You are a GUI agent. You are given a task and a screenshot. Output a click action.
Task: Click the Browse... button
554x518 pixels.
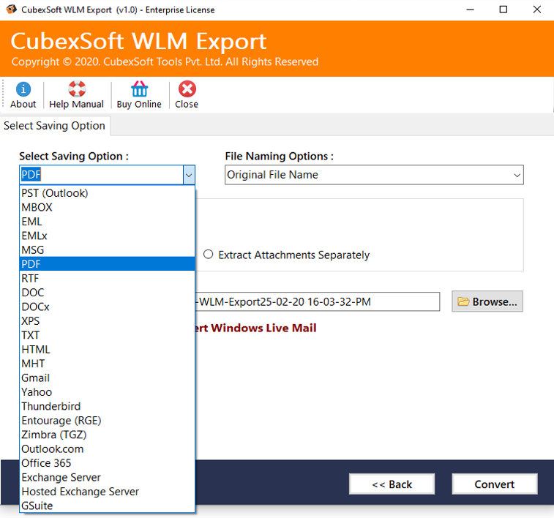click(487, 301)
